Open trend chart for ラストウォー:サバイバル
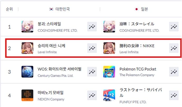Image resolution: width=182 pixels, height=107 pixels. (x=174, y=95)
